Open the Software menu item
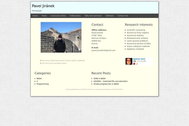189x126 pixels. (110, 16)
